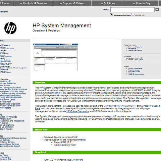Select the Management software search radio
This screenshot has width=161, height=161.
coord(112,14)
